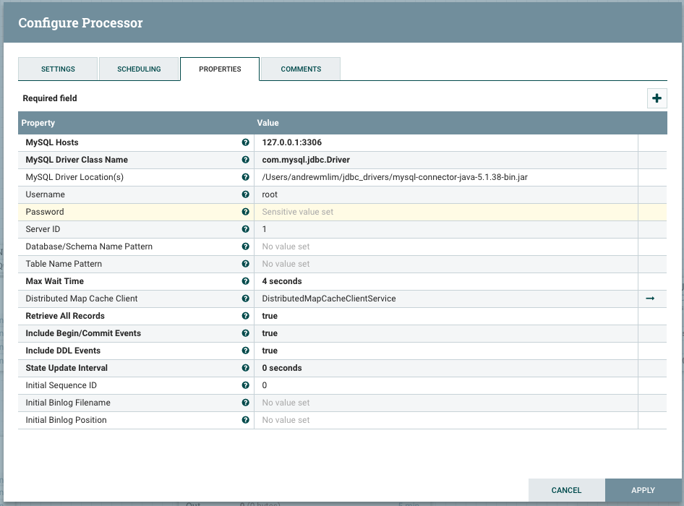Click help icon beside Server ID
Viewport: 684px width, 506px height.
click(x=245, y=228)
